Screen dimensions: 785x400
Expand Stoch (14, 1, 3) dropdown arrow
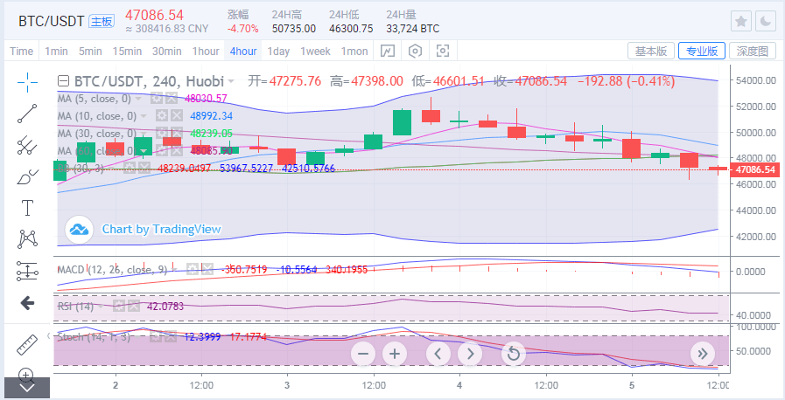(138, 338)
